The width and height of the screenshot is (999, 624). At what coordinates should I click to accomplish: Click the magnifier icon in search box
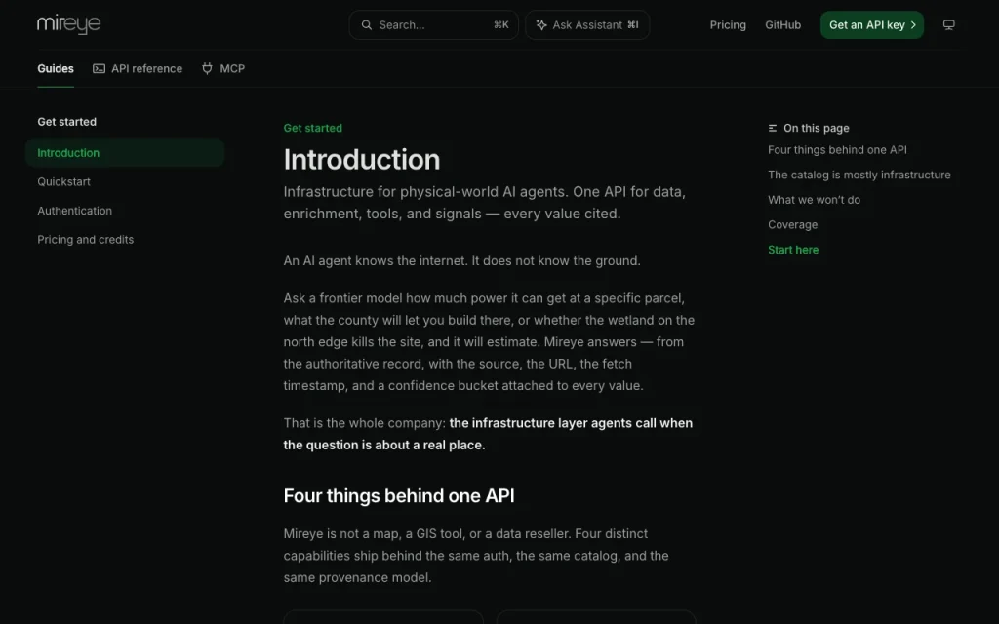[x=367, y=24]
